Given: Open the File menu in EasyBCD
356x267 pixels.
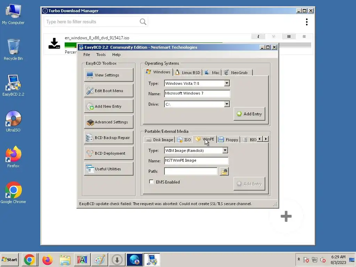Looking at the screenshot, I should tap(87, 55).
